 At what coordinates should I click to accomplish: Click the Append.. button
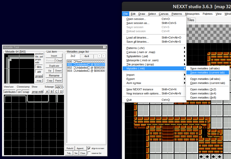[80, 148]
